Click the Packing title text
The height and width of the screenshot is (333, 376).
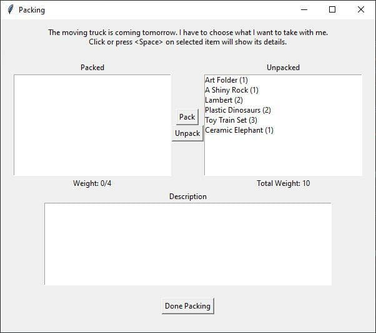pos(32,10)
